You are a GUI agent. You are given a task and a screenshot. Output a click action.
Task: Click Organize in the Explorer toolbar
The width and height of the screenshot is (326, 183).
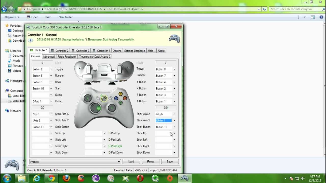click(x=12, y=17)
